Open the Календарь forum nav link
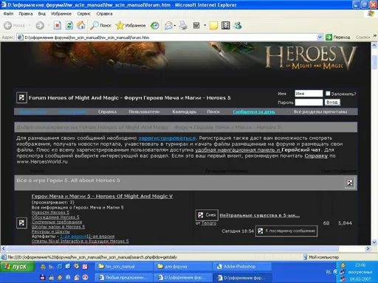The height and width of the screenshot is (283, 378). (x=185, y=111)
